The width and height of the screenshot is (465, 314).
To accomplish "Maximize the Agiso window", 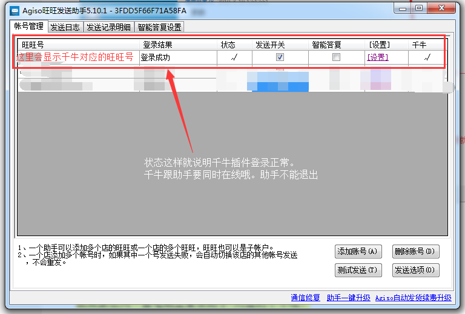I will 419,8.
